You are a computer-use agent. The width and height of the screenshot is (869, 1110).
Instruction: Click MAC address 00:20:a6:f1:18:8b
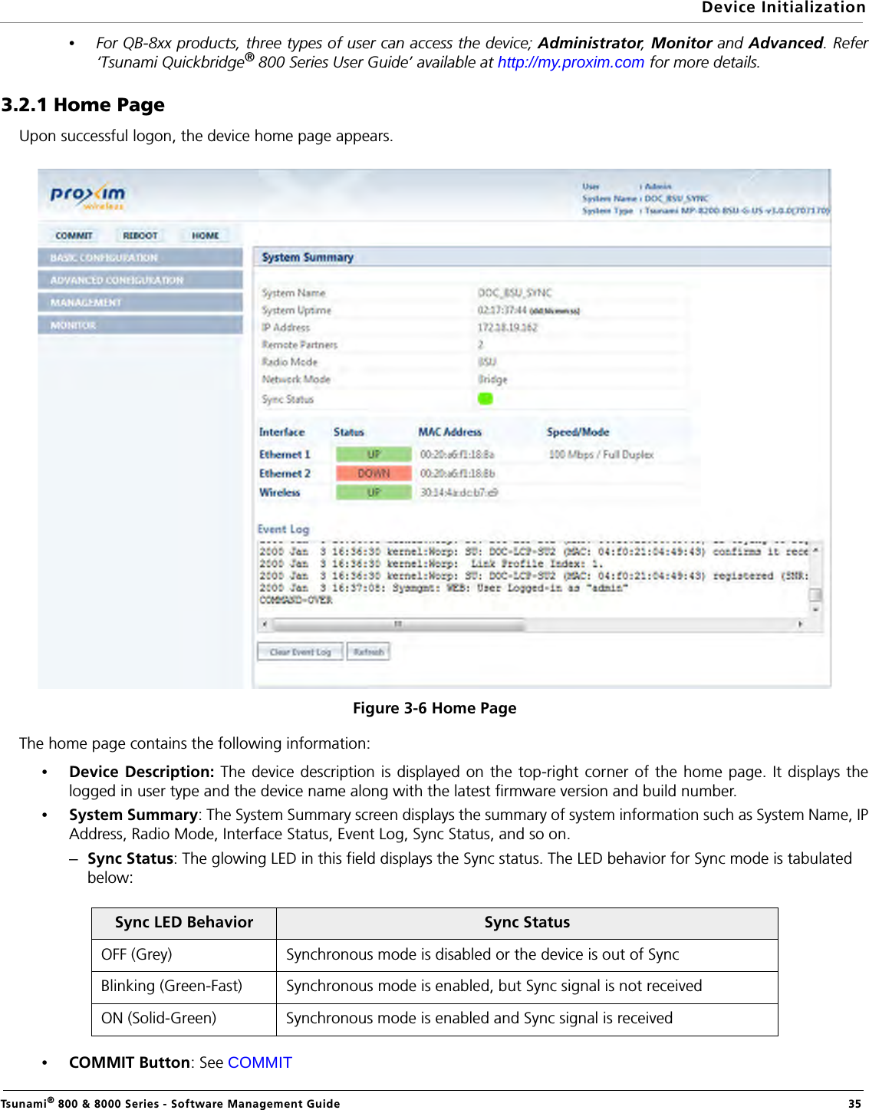coord(457,473)
